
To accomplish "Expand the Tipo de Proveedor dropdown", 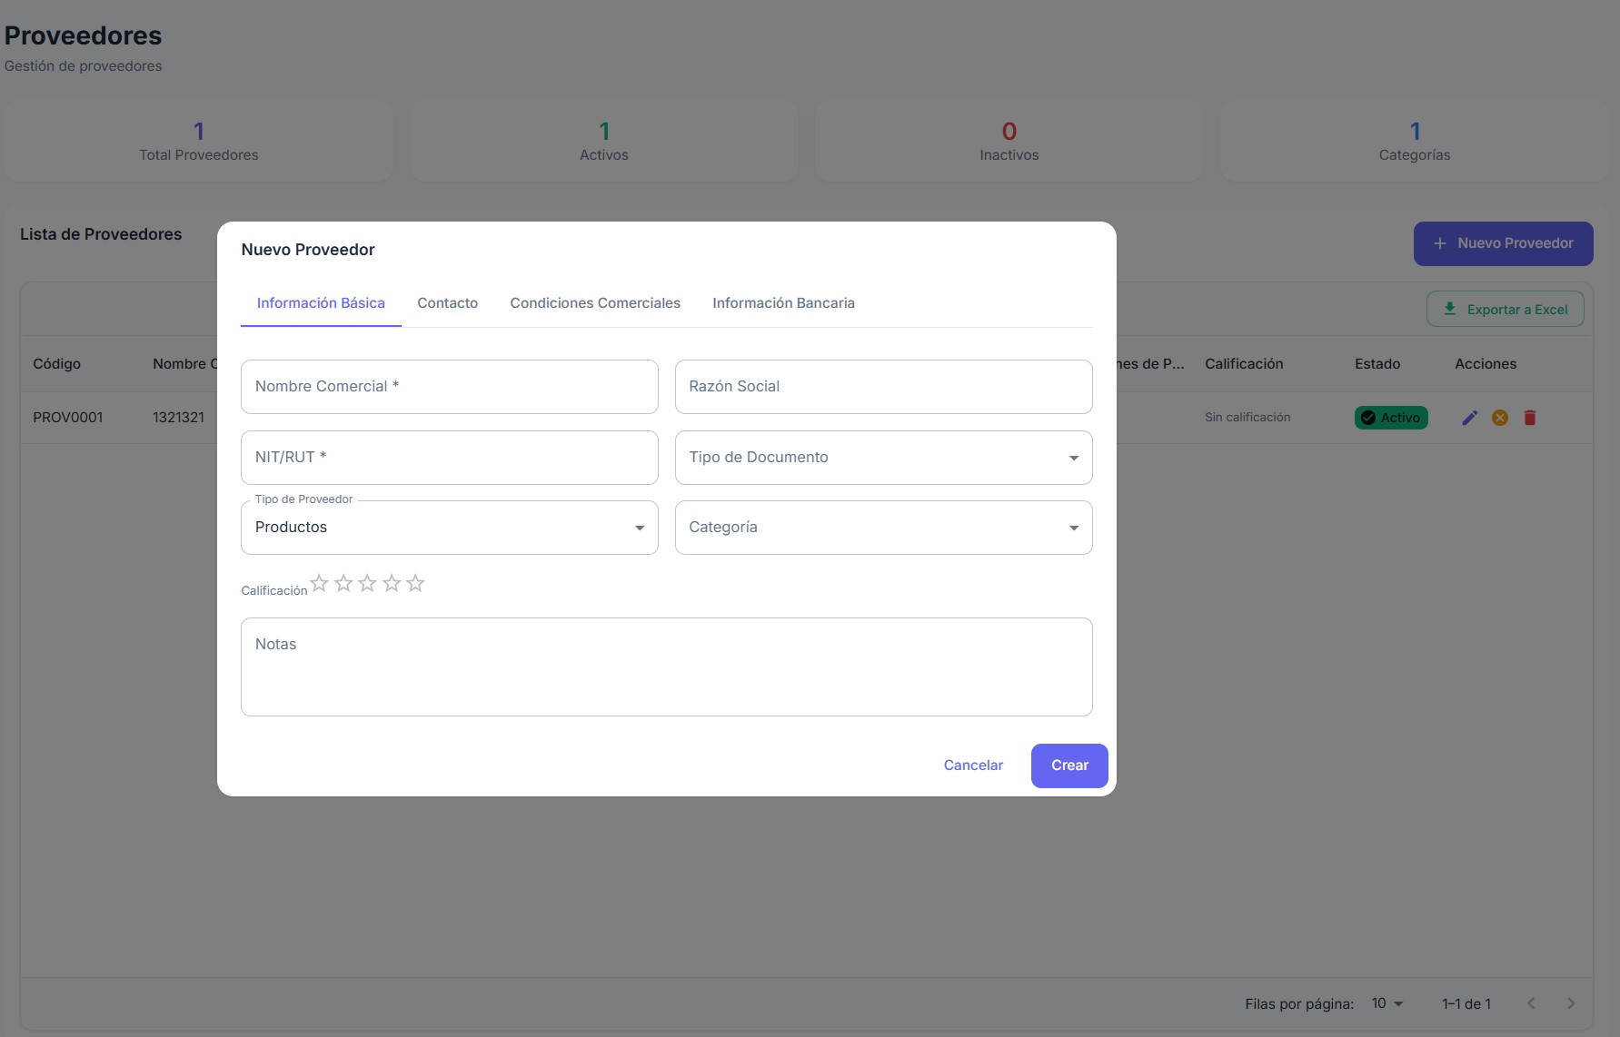I will tap(449, 528).
